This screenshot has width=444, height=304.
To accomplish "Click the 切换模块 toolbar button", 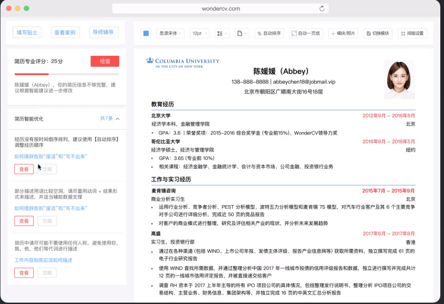I will point(378,33).
